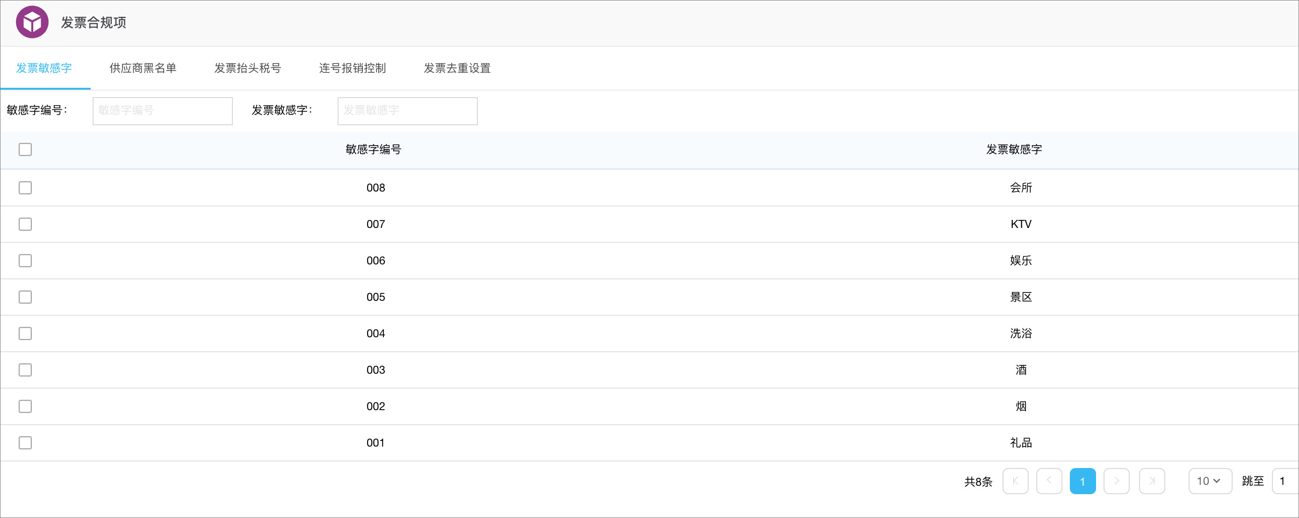The image size is (1299, 518).
Task: Click next page arrow icon
Action: click(1116, 481)
